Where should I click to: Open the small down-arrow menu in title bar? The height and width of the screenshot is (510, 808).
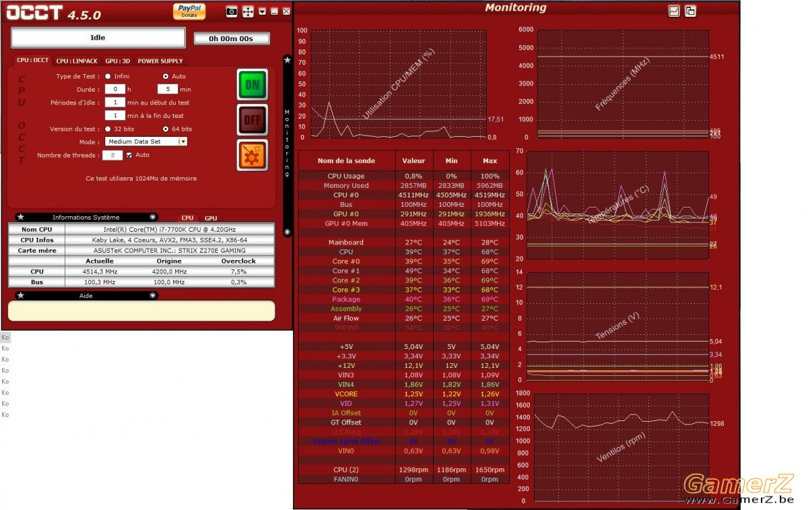click(263, 11)
